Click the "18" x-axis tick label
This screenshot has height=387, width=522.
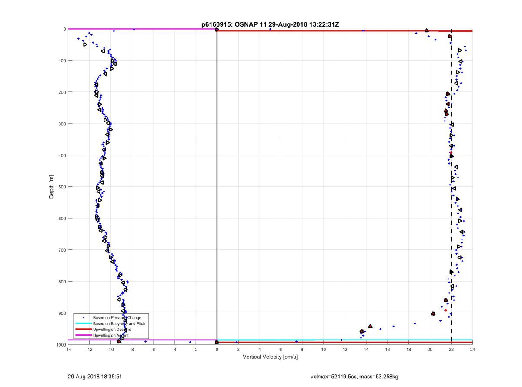(408, 349)
